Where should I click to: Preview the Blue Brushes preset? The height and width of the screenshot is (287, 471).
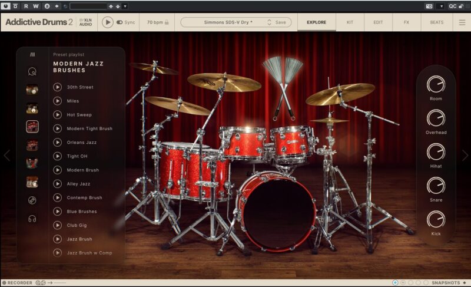point(57,212)
